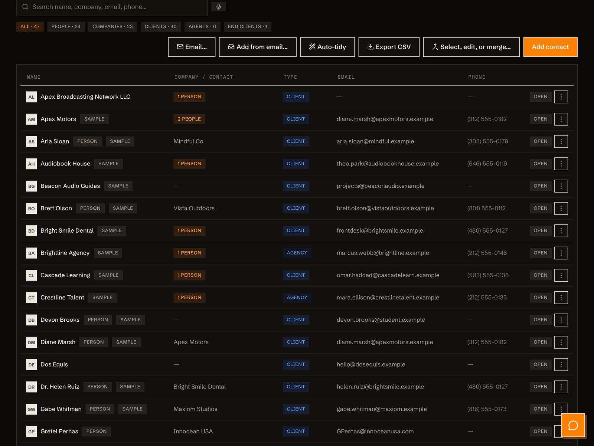Run Auto-tidy on contacts
This screenshot has width=594, height=446.
pyautogui.click(x=327, y=47)
